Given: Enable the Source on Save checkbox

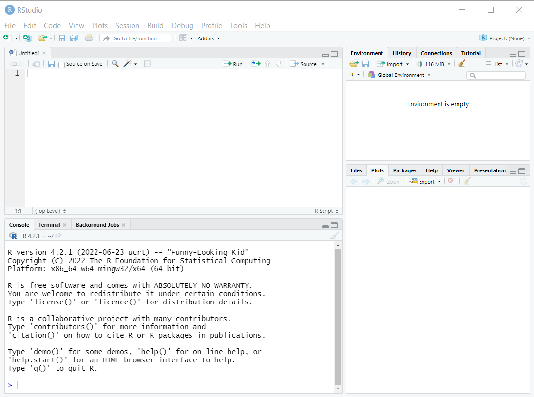Looking at the screenshot, I should tap(62, 64).
